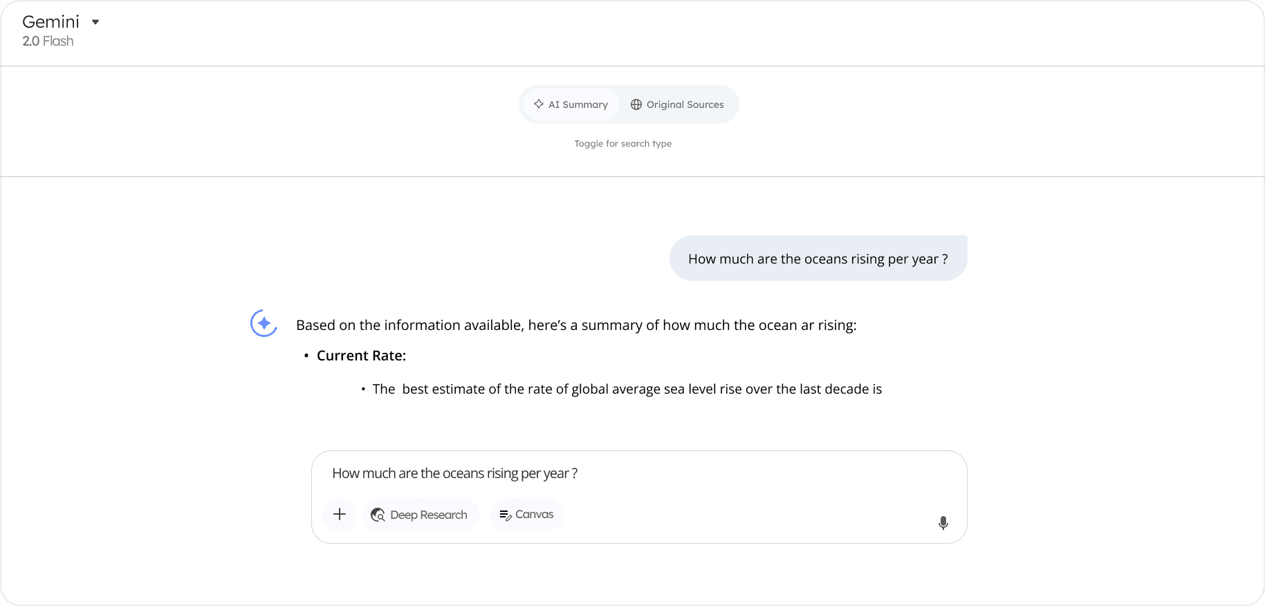Switch to Original Sources search type

677,104
